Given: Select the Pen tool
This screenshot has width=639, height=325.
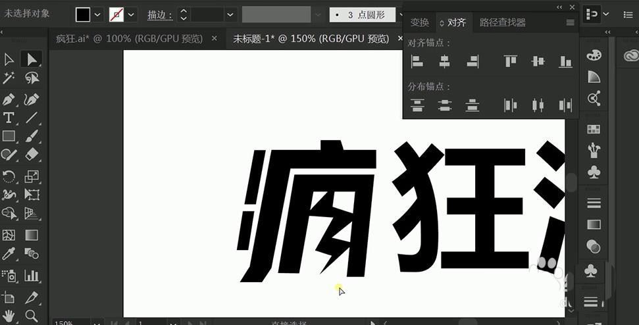Looking at the screenshot, I should coord(9,99).
